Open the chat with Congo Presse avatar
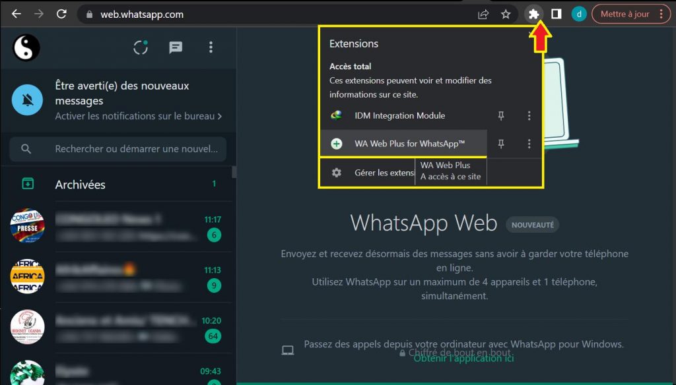 point(27,226)
